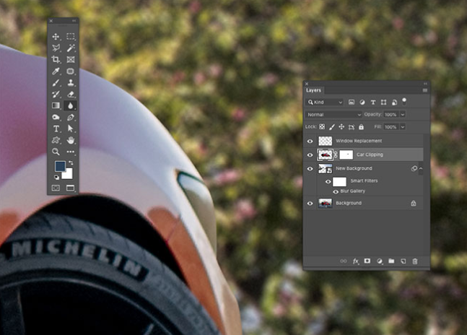
Task: Reset to default foreground and background colors
Action: coord(56,177)
